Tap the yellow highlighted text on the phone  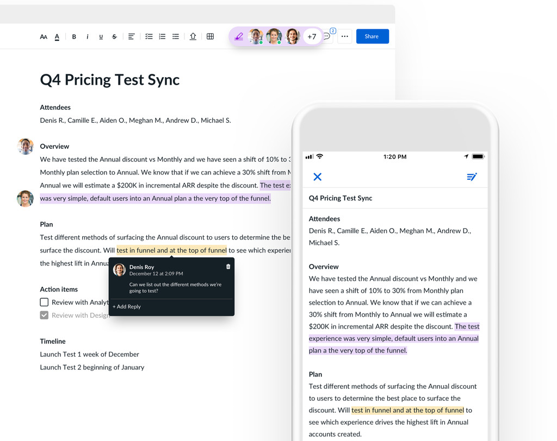tap(408, 410)
